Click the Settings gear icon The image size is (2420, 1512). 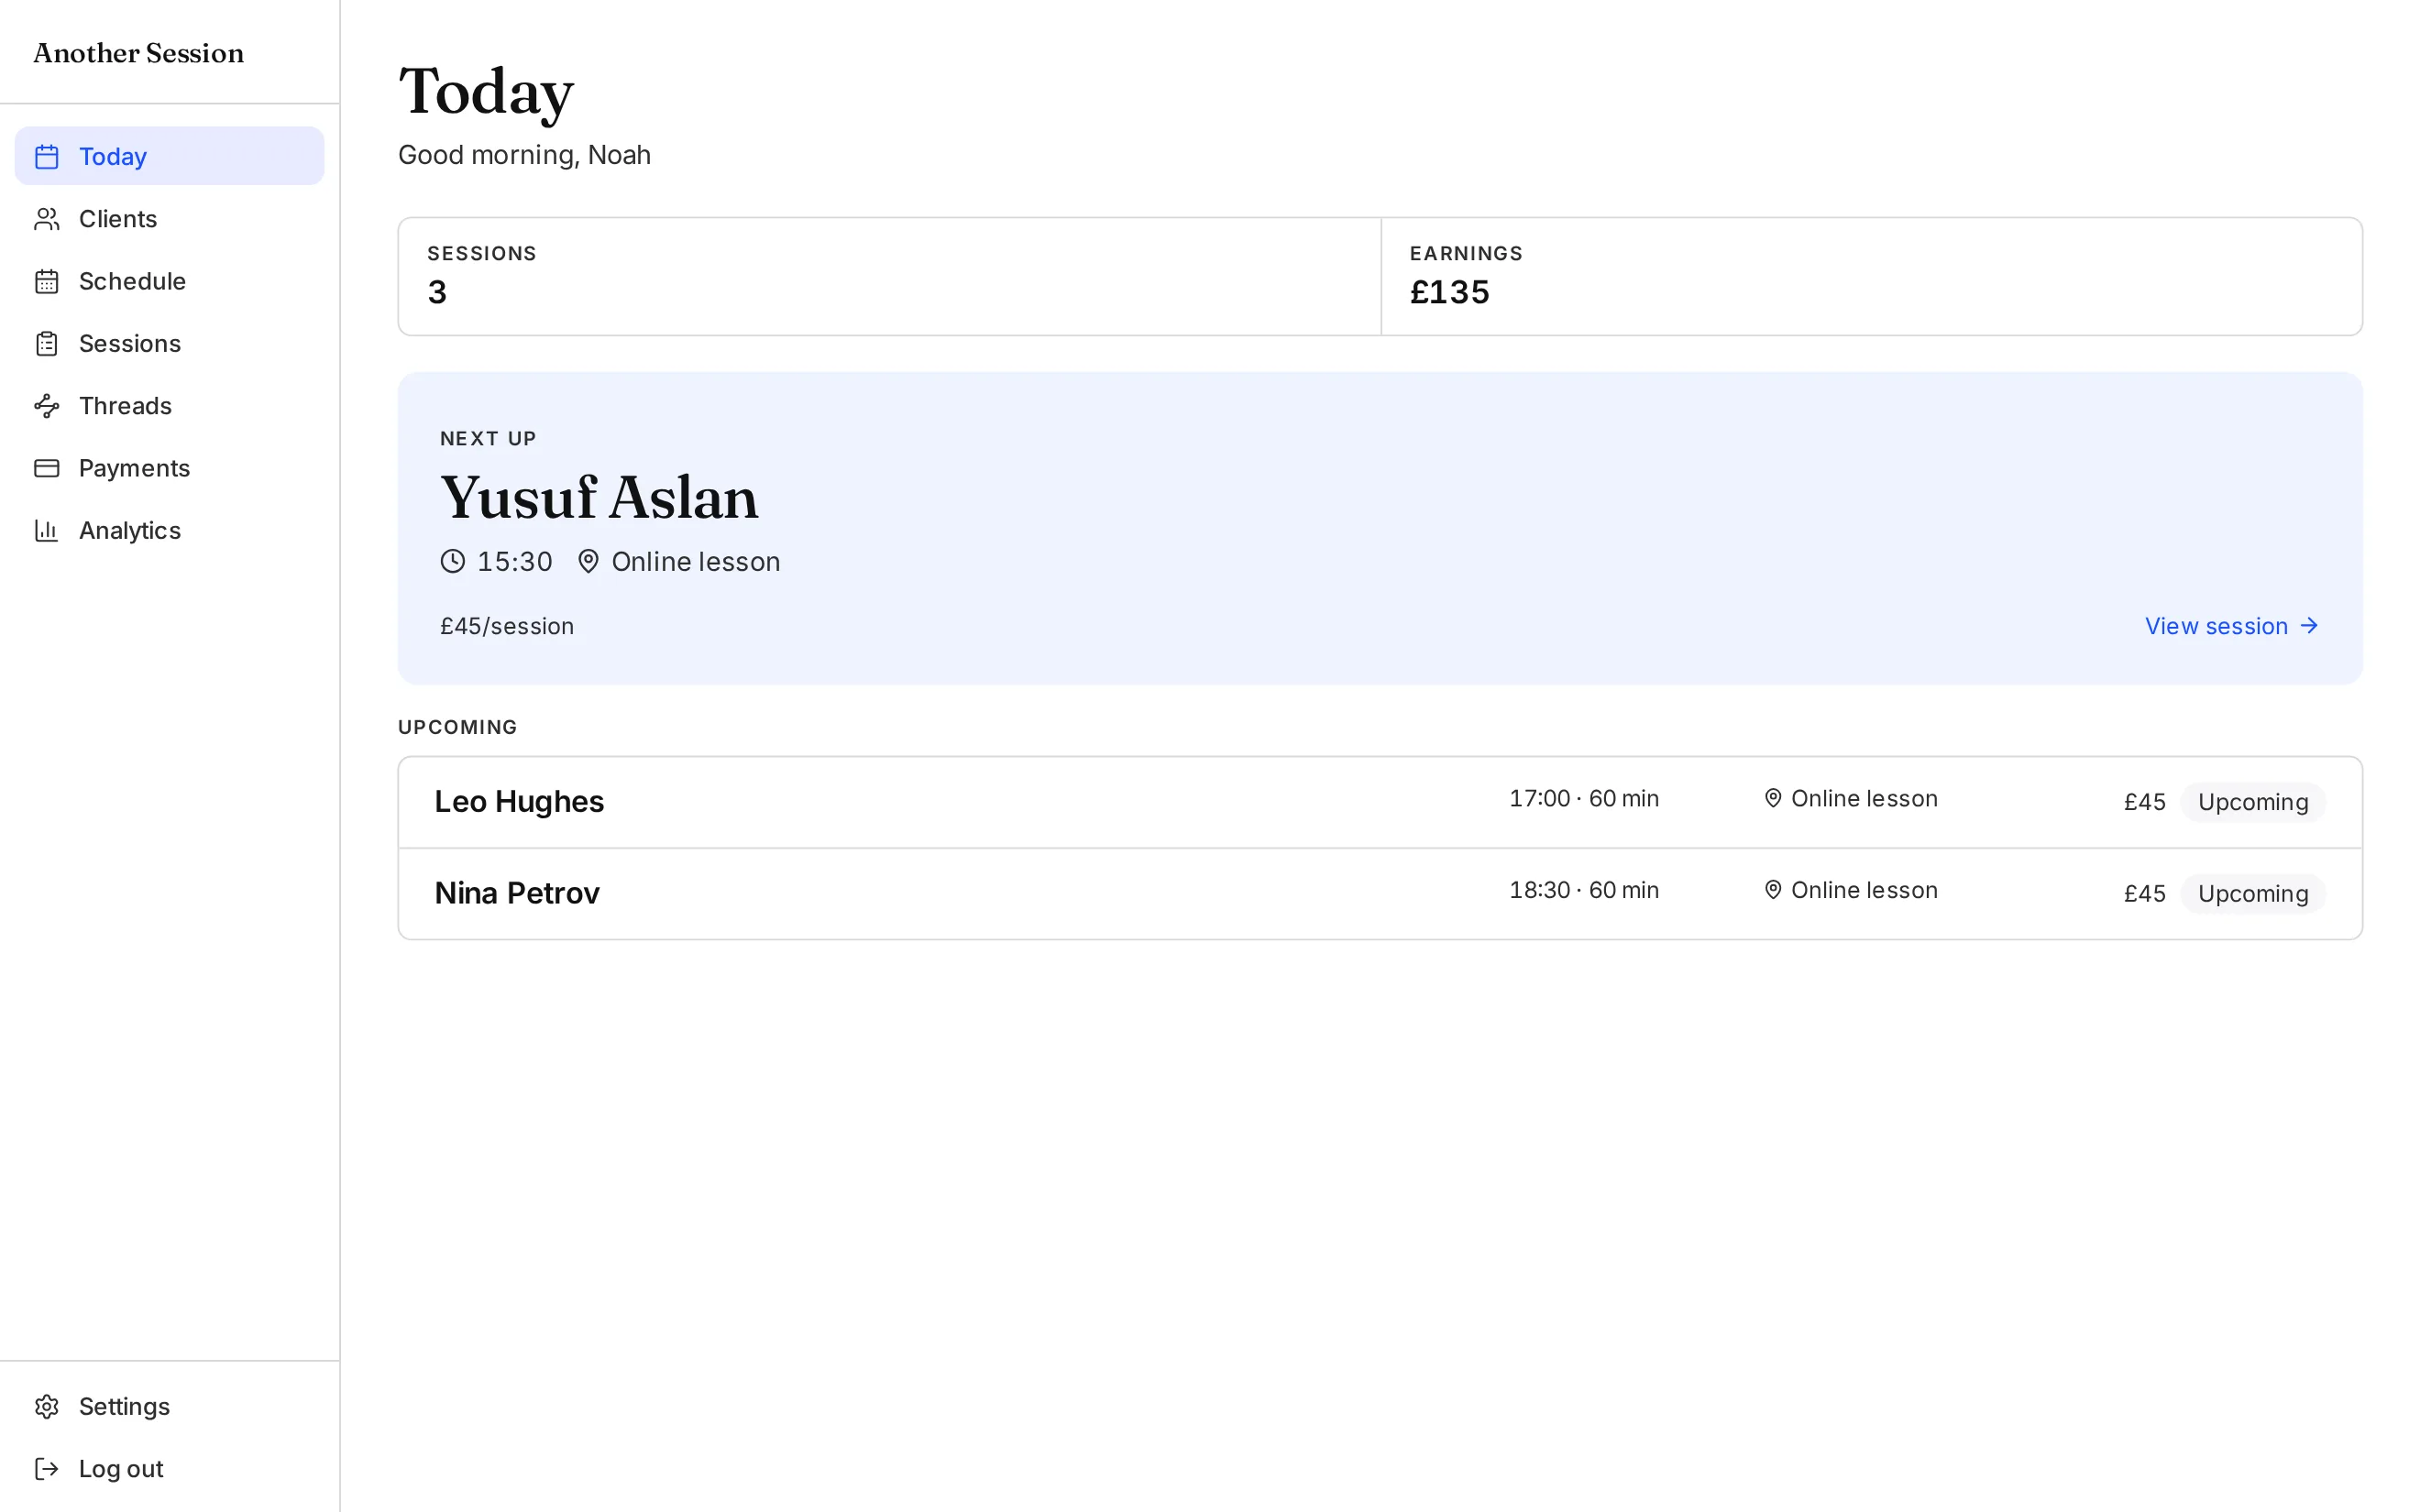tap(47, 1407)
